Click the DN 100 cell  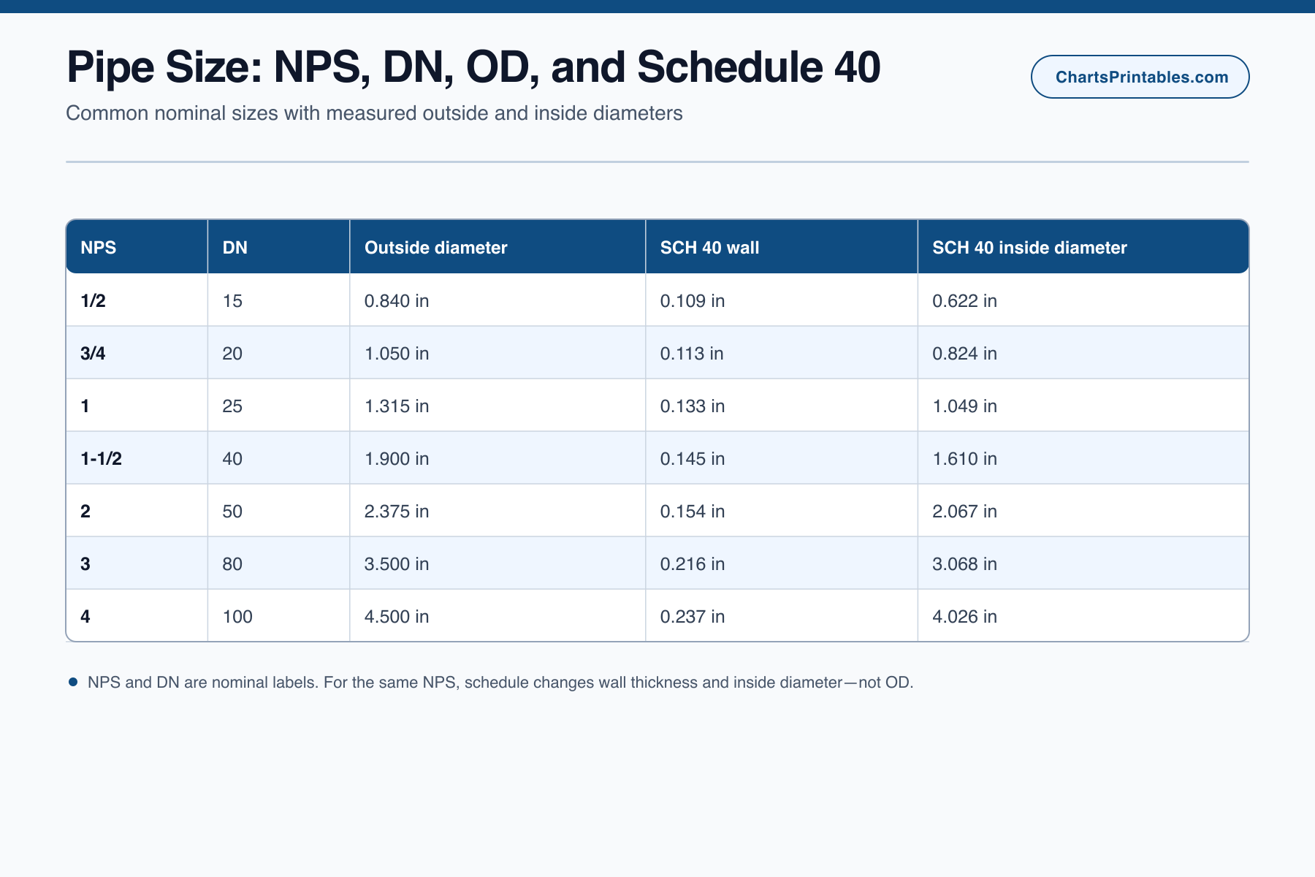click(278, 616)
